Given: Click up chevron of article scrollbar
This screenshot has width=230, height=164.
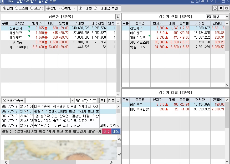Looking at the screenshot, I should [x=119, y=140].
